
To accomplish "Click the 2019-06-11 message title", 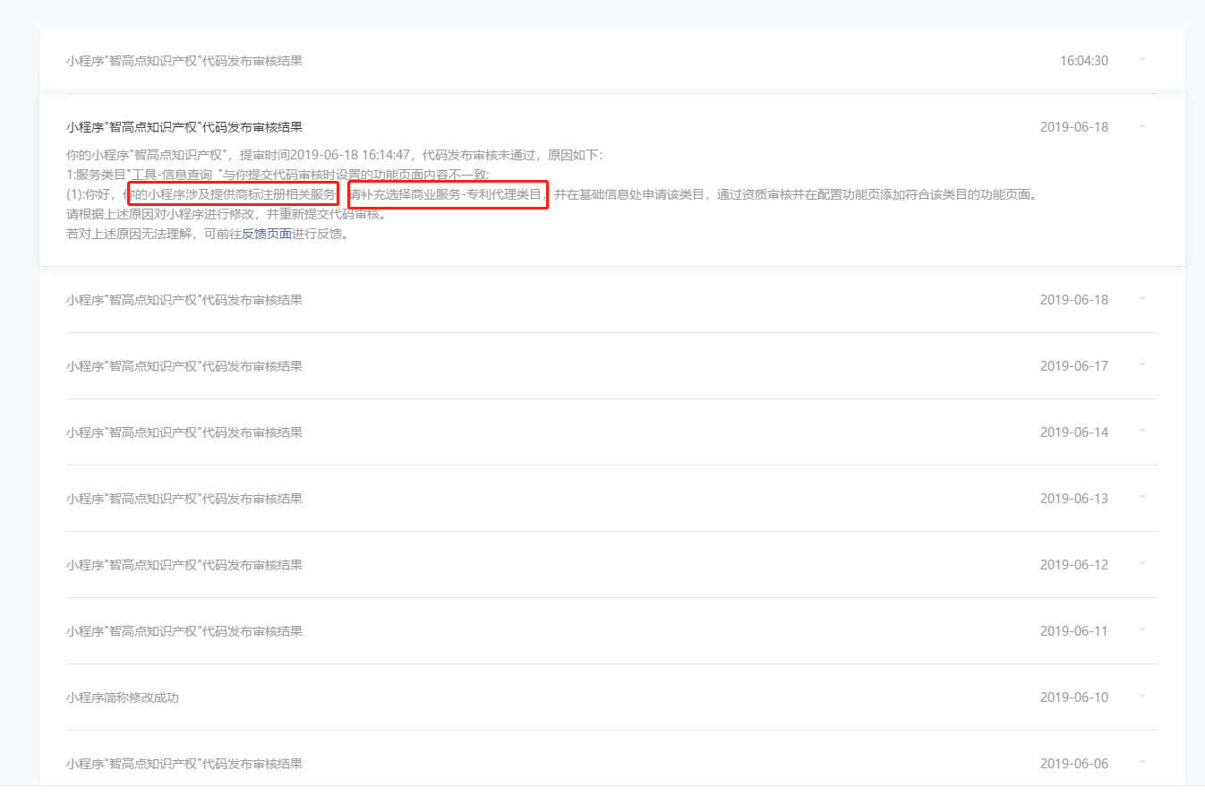I will pos(184,631).
